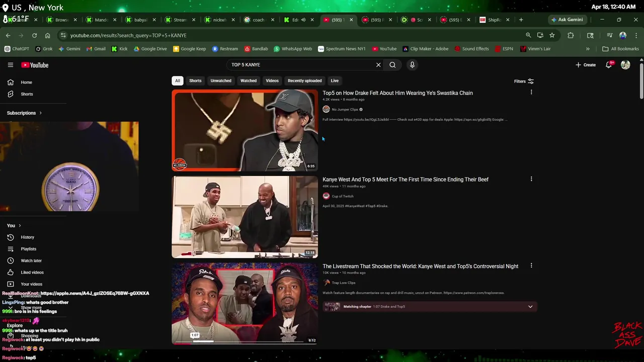Open the title 'Top5 on How Drake Felt'
Viewport: 644px width, 362px height.
click(x=397, y=93)
